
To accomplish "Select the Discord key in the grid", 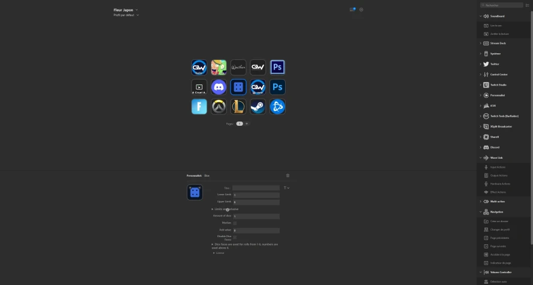I will [x=219, y=87].
